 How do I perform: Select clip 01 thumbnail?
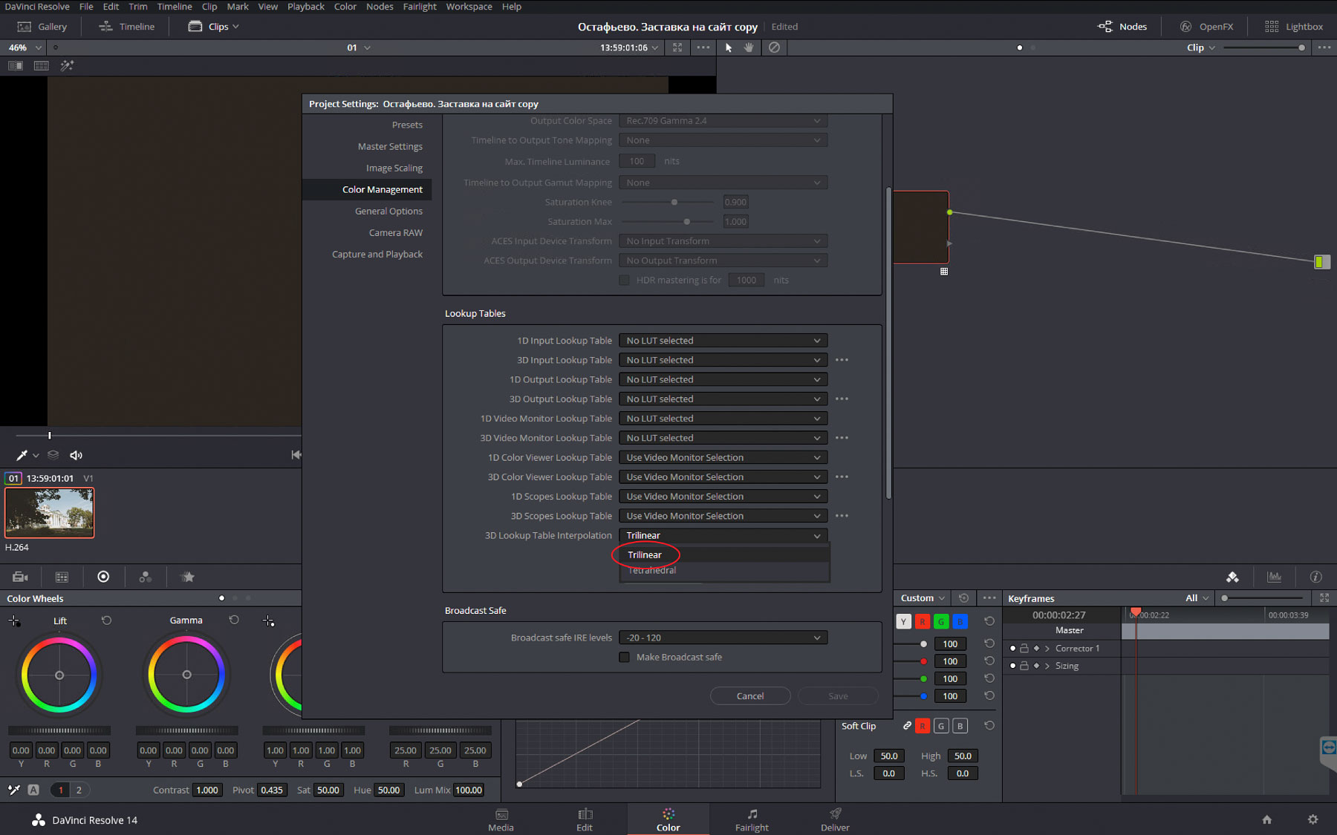point(50,512)
